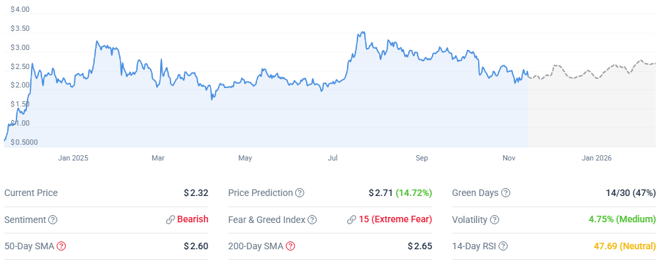Viewport: 671px width, 269px height.
Task: Show the Fear & Greed Index help icon
Action: (x=313, y=220)
